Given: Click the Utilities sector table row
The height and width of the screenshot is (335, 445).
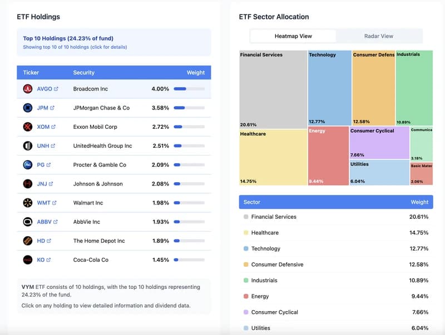Looking at the screenshot, I should (336, 328).
